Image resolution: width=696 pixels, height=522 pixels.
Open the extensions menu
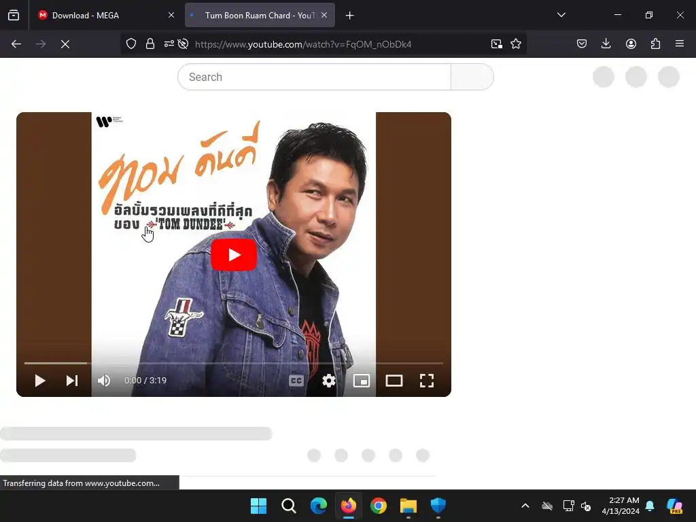tap(655, 43)
